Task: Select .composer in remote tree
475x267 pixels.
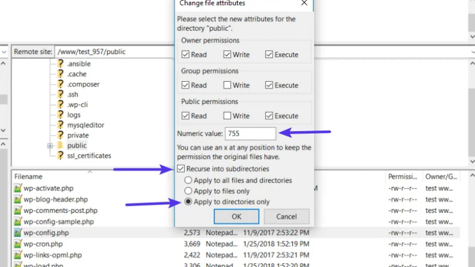Action: tap(83, 84)
